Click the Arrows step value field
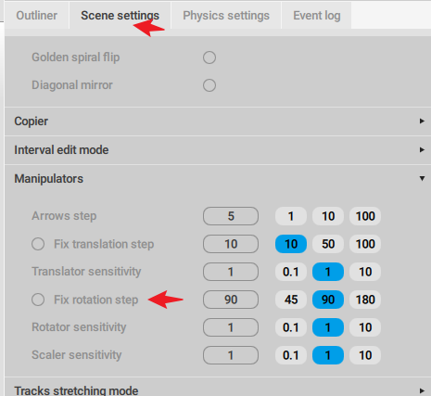 231,216
